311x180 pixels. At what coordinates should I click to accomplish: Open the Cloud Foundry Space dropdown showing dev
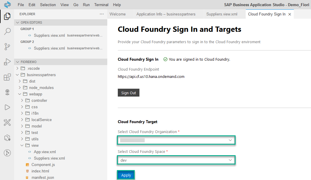[176, 160]
